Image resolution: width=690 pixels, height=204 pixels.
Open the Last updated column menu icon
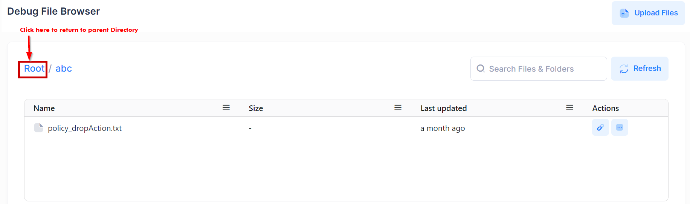point(569,108)
